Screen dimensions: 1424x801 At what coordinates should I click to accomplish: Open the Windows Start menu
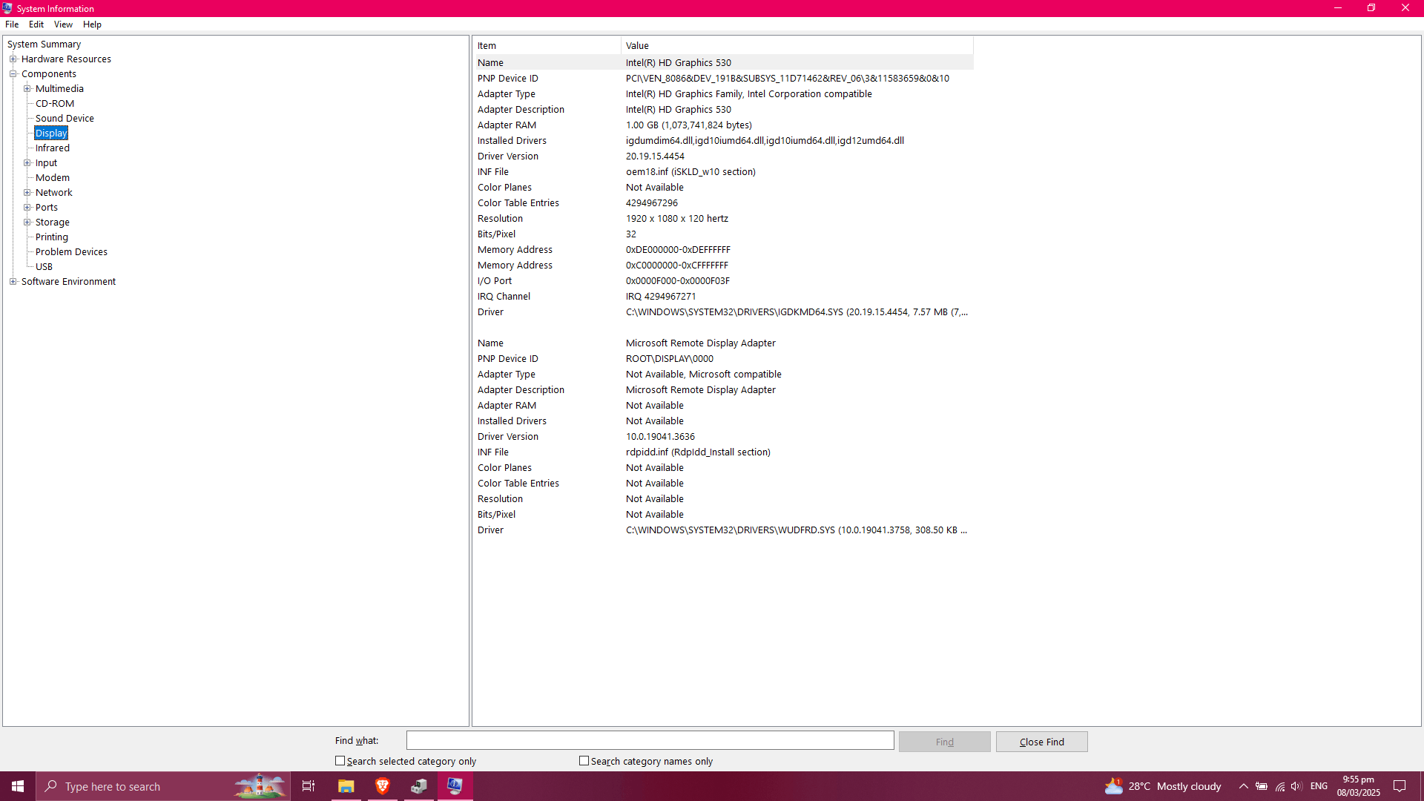pos(18,786)
